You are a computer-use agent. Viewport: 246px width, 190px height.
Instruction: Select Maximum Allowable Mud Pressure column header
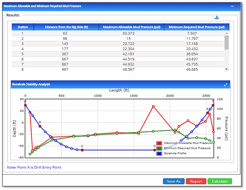tap(131, 27)
